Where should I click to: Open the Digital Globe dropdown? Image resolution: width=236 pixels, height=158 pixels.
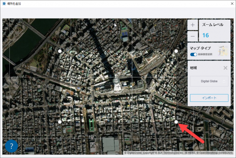click(209, 81)
